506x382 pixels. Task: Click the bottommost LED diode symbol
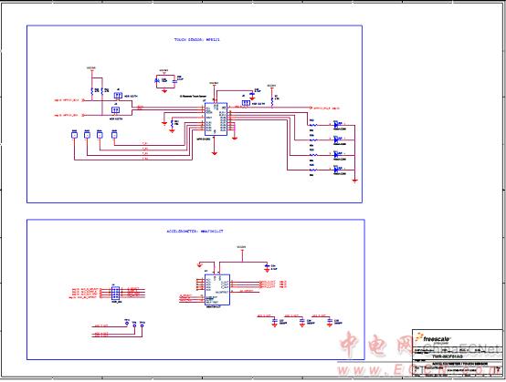click(337, 170)
